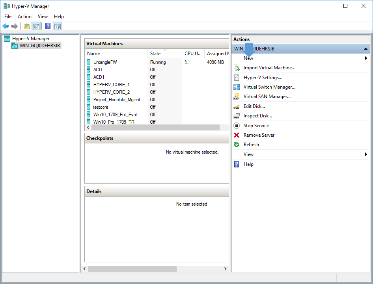Choose Inspect Disk... action
This screenshot has height=284, width=373.
point(257,116)
